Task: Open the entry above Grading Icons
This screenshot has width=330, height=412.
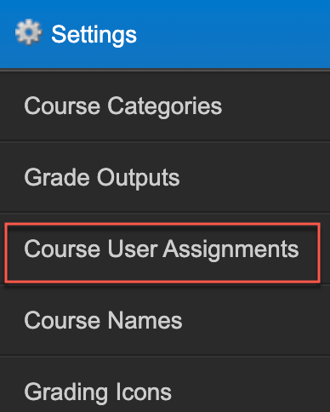Action: pyautogui.click(x=165, y=321)
